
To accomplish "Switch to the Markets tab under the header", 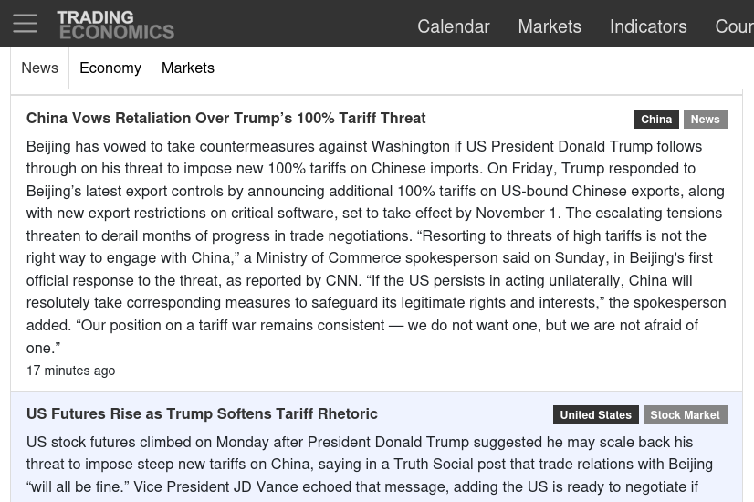I will [x=187, y=68].
